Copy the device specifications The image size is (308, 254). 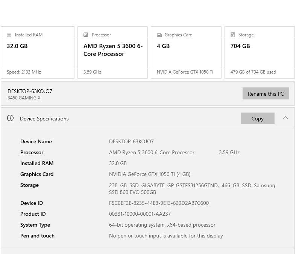tap(257, 118)
